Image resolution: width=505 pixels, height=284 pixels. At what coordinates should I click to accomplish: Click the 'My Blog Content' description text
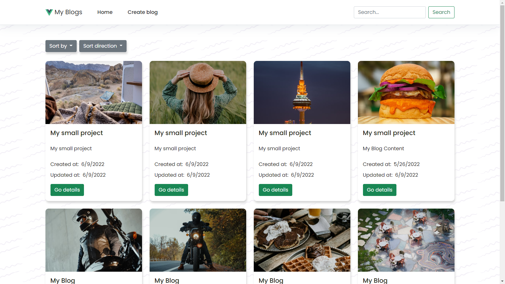pyautogui.click(x=383, y=149)
